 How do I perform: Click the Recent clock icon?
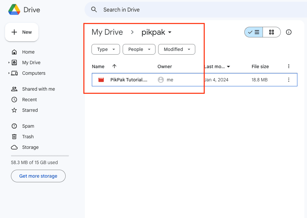[14, 100]
